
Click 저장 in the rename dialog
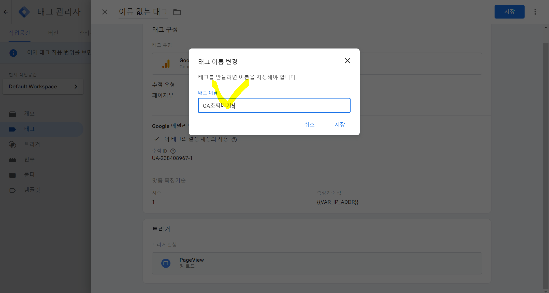[x=340, y=124]
